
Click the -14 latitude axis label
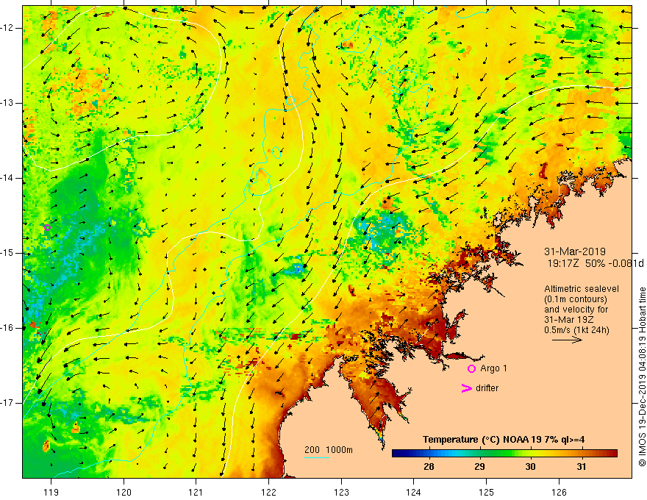7,178
